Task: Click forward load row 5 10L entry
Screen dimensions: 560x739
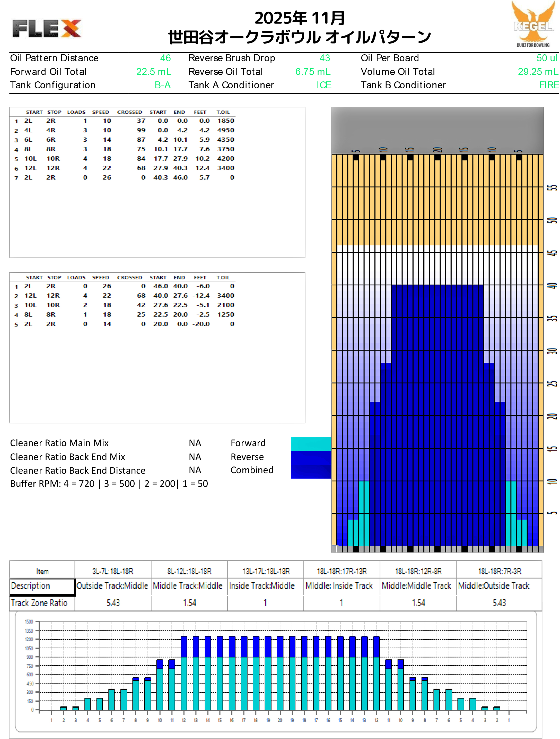Action: click(30, 159)
